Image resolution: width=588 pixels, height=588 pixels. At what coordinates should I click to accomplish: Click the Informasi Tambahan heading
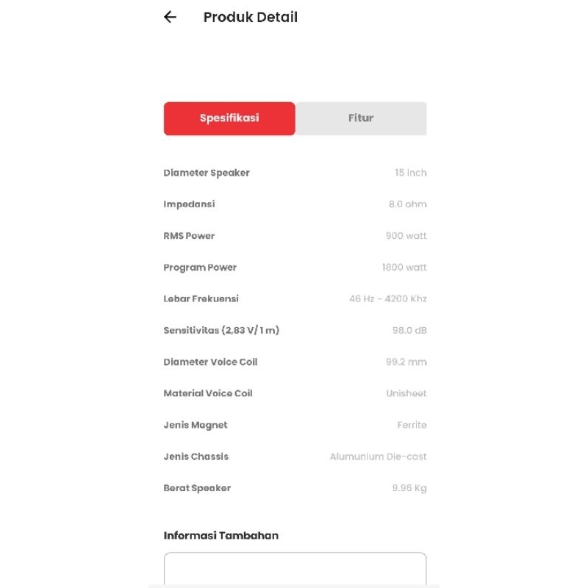coord(220,536)
